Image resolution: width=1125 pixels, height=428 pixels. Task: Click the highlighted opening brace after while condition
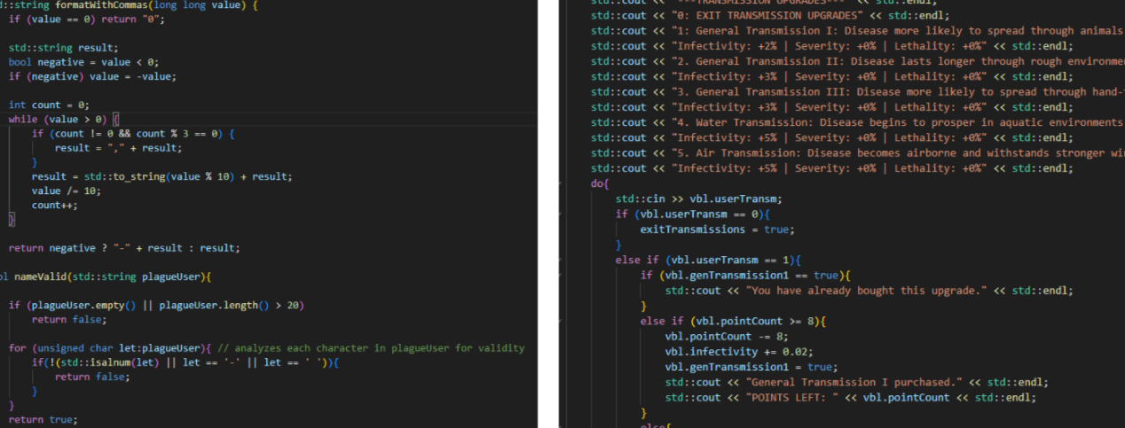click(x=115, y=119)
